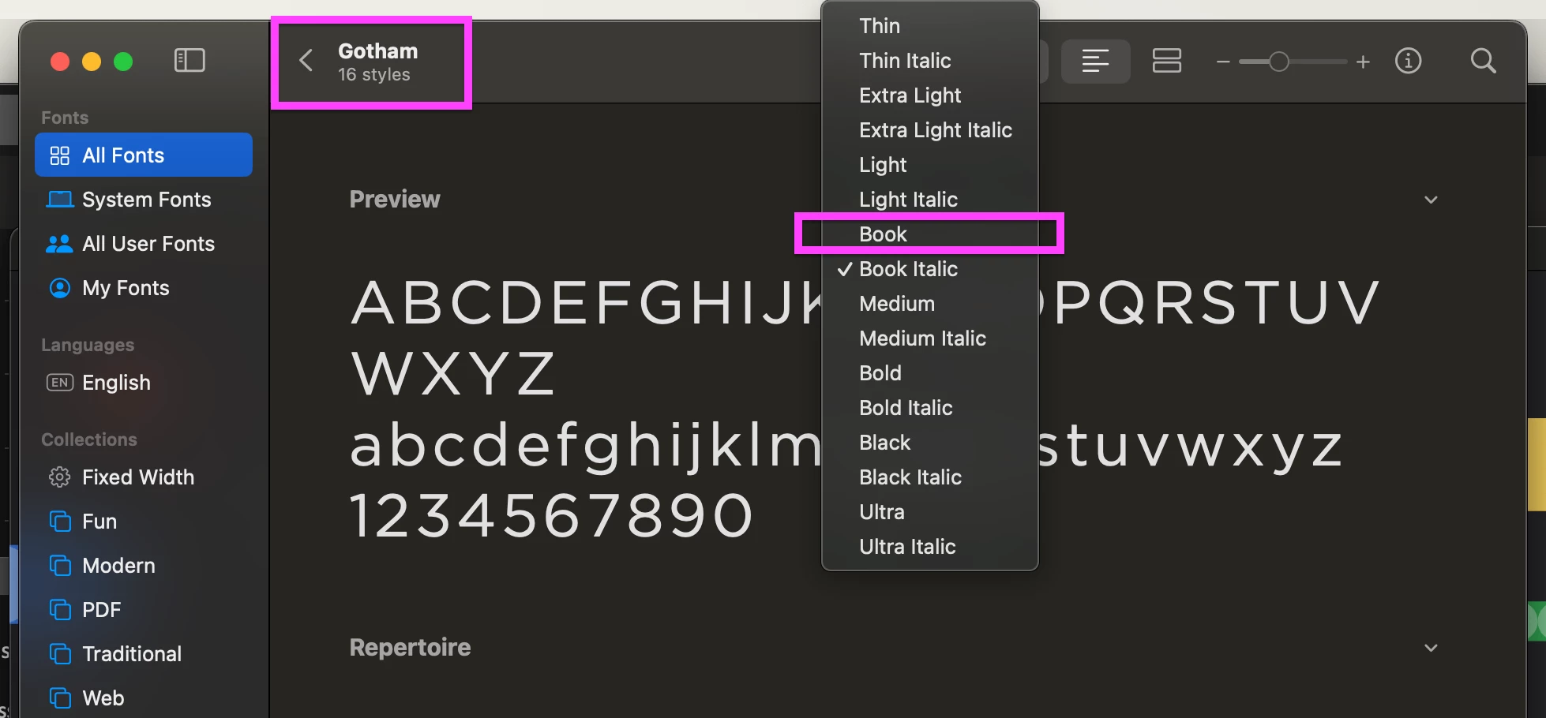
Task: Choose the Light style
Action: pos(930,165)
